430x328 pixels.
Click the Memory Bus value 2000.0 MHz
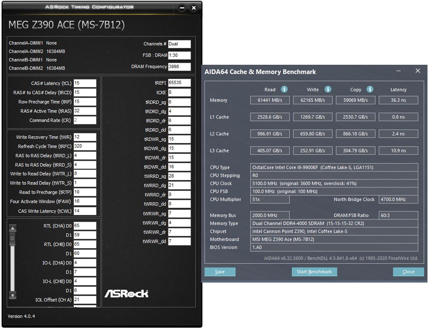(x=270, y=215)
